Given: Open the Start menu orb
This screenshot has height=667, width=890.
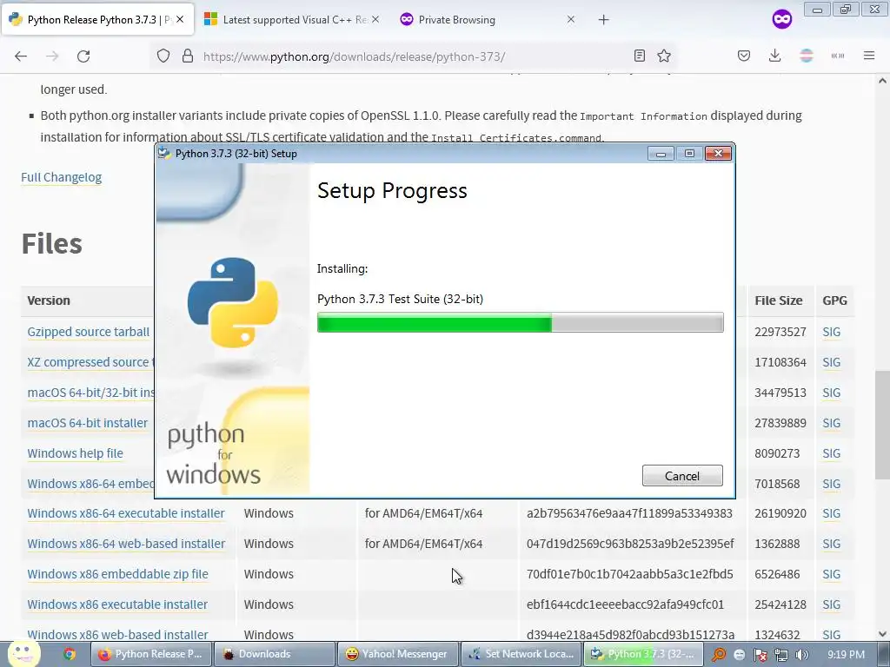Looking at the screenshot, I should pyautogui.click(x=23, y=654).
